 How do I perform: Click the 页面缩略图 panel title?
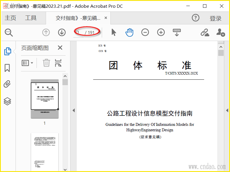point(35,48)
